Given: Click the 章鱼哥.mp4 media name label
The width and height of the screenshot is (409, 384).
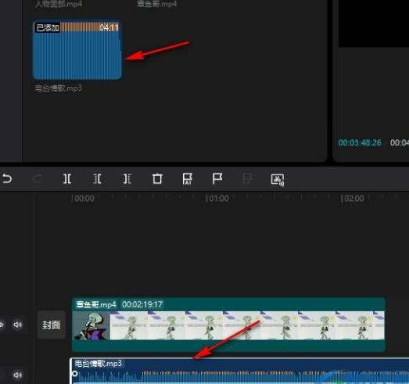Looking at the screenshot, I should tap(157, 4).
